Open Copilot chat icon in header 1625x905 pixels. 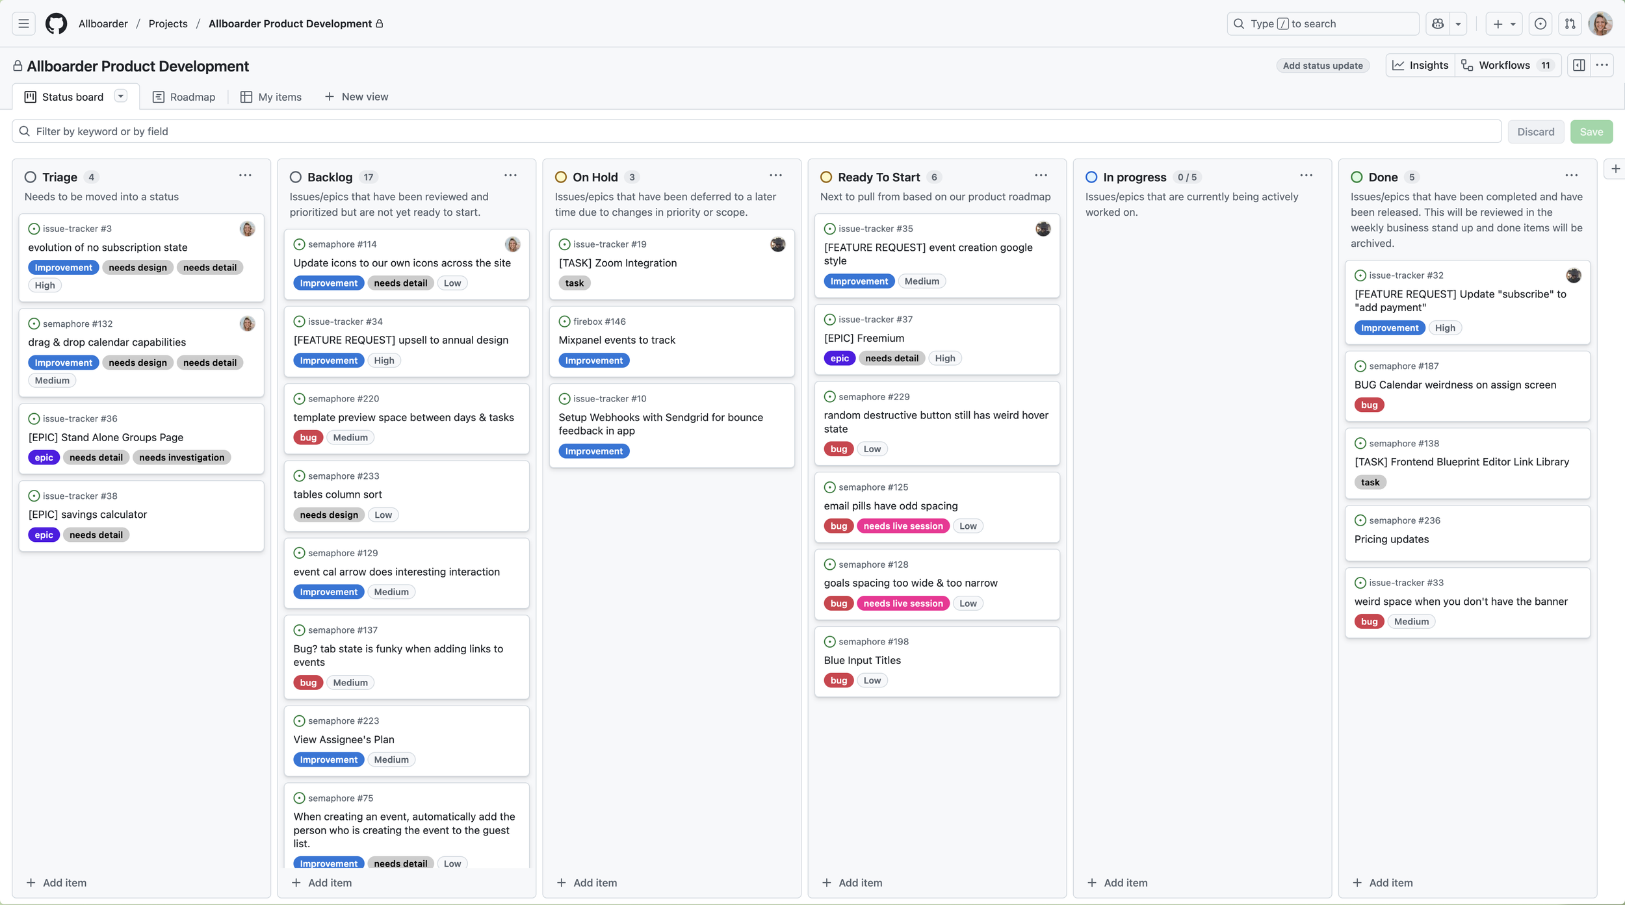pos(1438,24)
